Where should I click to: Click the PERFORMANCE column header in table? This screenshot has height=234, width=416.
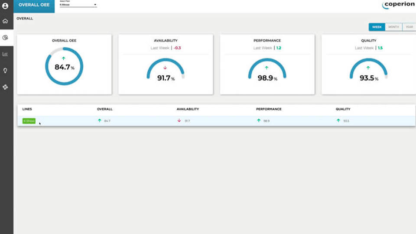[x=269, y=109]
